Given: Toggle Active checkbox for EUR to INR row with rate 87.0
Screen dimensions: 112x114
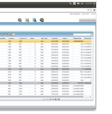Looking at the screenshot, I should click(x=35, y=77).
